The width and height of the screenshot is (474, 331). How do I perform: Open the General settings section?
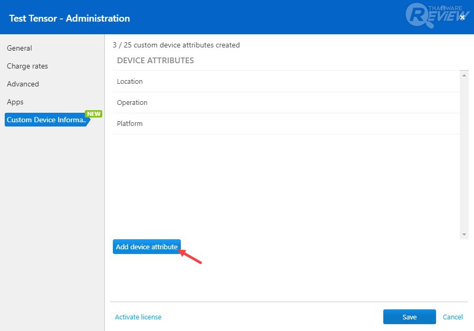[20, 48]
